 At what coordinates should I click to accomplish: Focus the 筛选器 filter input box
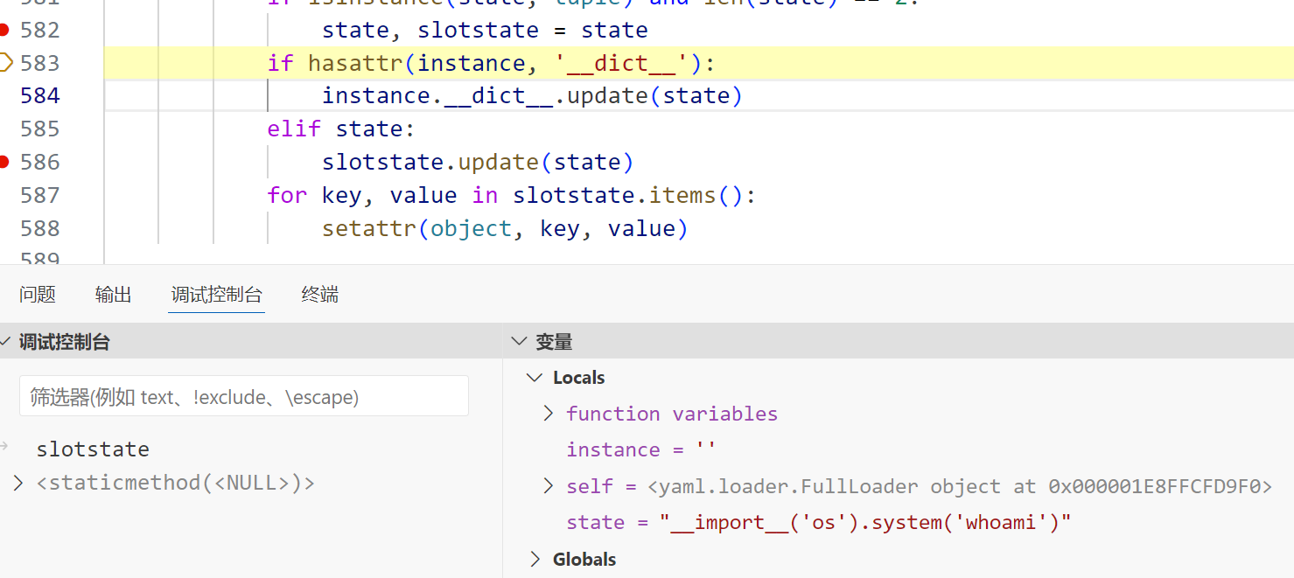click(x=243, y=397)
